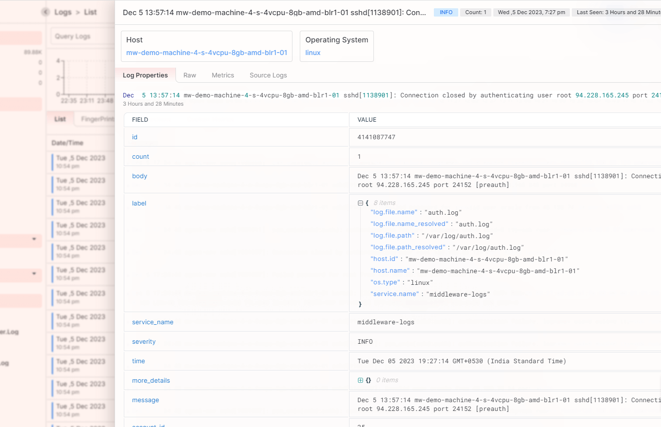Click the plus icon in more_details row
This screenshot has width=661, height=427.
(361, 380)
